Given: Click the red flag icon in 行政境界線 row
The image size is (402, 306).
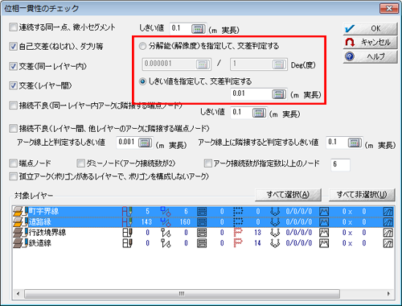Looking at the screenshot, I should [238, 233].
